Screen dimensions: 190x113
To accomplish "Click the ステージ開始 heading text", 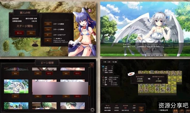I will tap(25, 26).
